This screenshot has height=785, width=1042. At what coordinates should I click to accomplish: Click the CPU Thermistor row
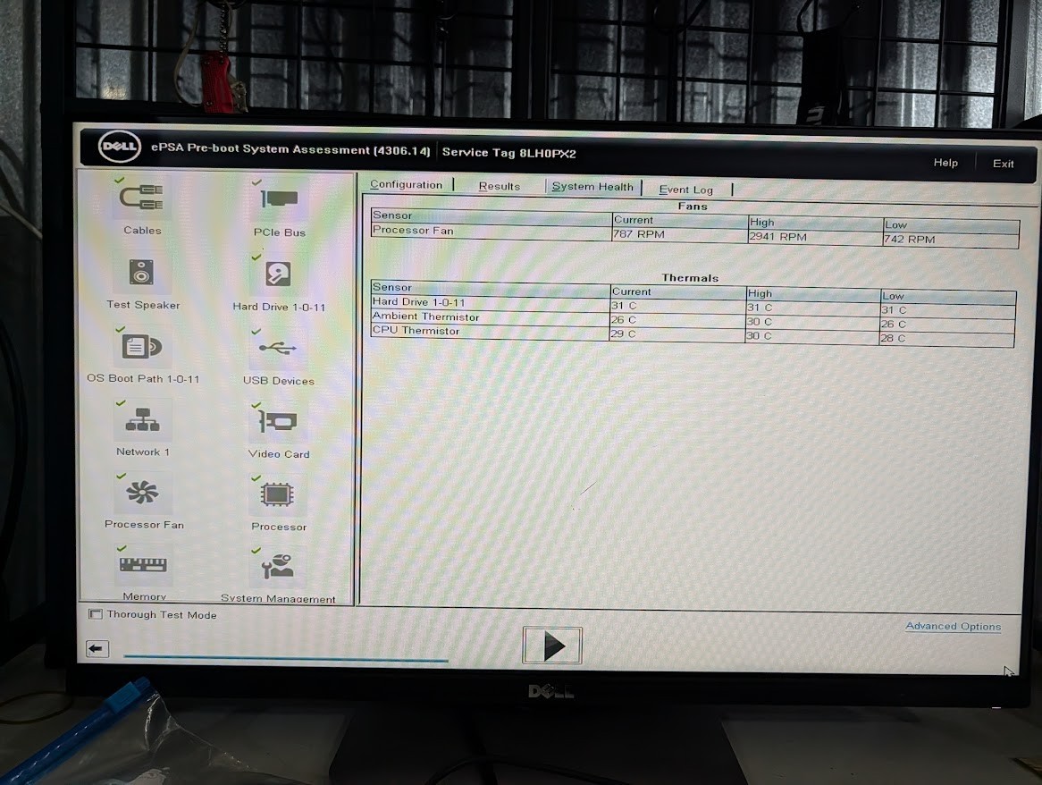[693, 333]
